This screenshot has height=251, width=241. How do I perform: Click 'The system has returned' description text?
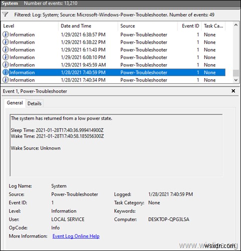(61, 118)
